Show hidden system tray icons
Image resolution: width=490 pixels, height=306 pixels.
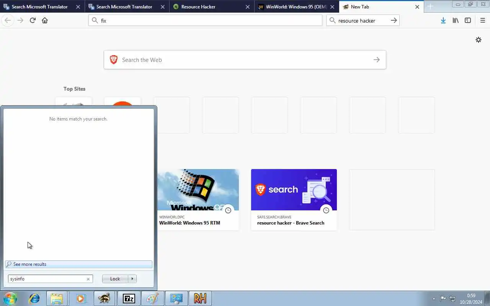click(434, 299)
